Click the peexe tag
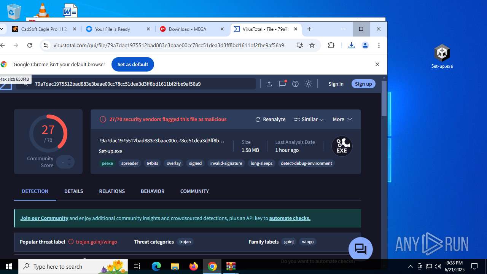Viewport: 487px width, 274px height. [107, 163]
